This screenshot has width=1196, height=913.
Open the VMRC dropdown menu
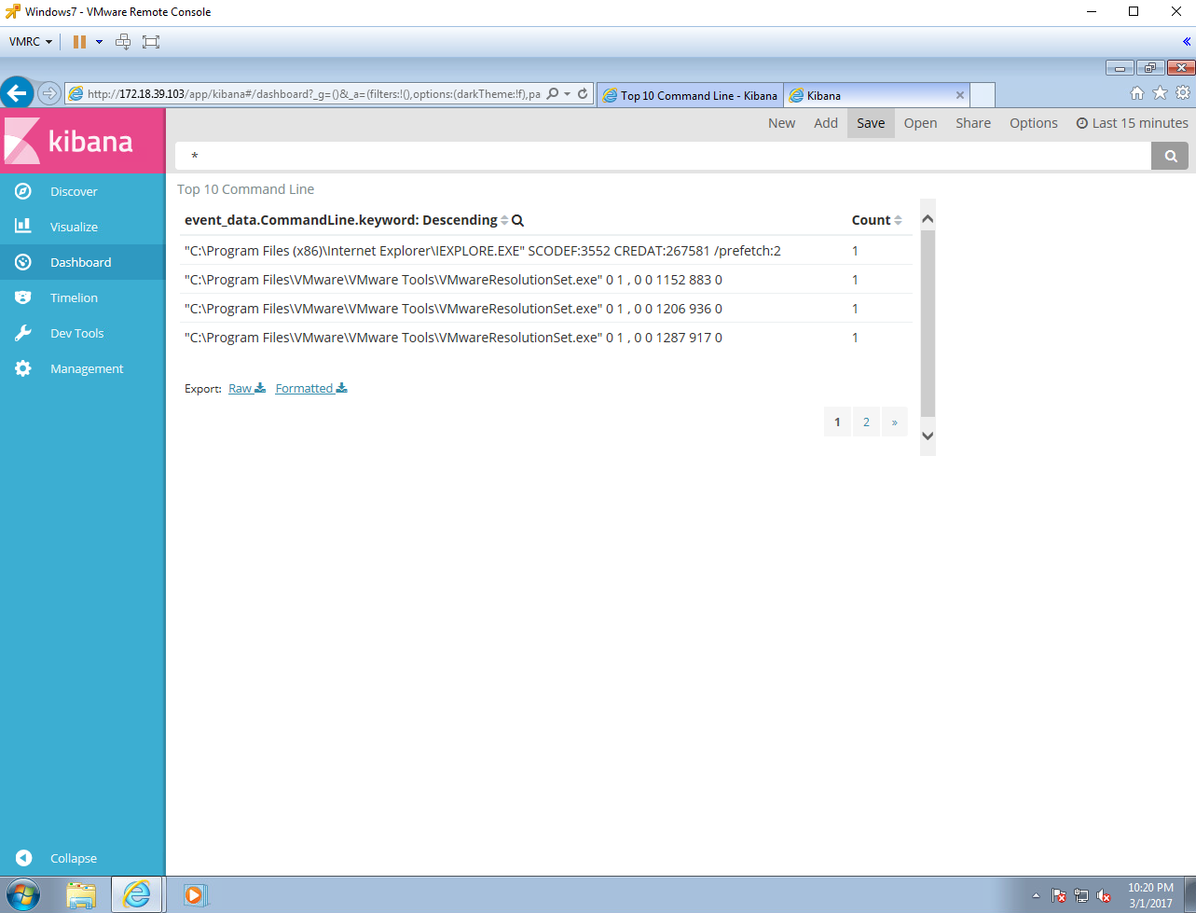(x=31, y=41)
